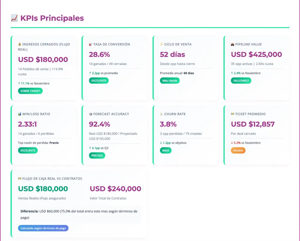Click the USD $240,000 contracts total
The image size is (300, 241).
[115, 189]
